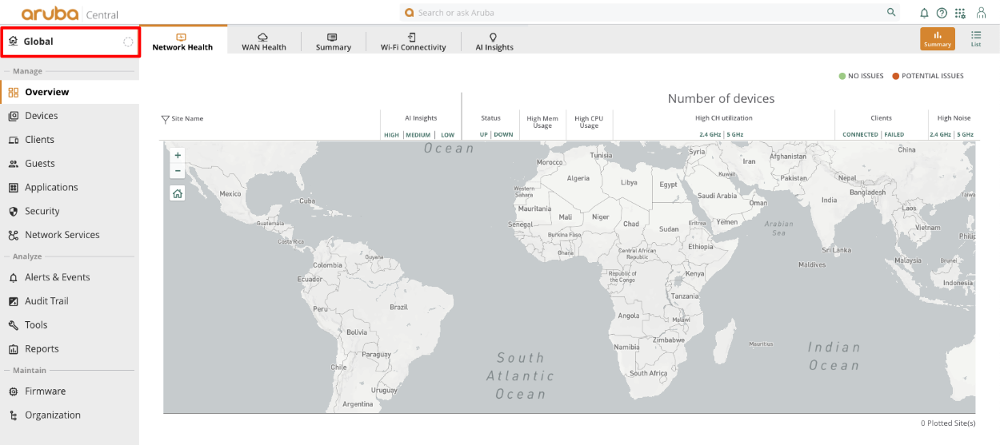This screenshot has width=1000, height=445.
Task: Zoom in on the map
Action: [178, 155]
